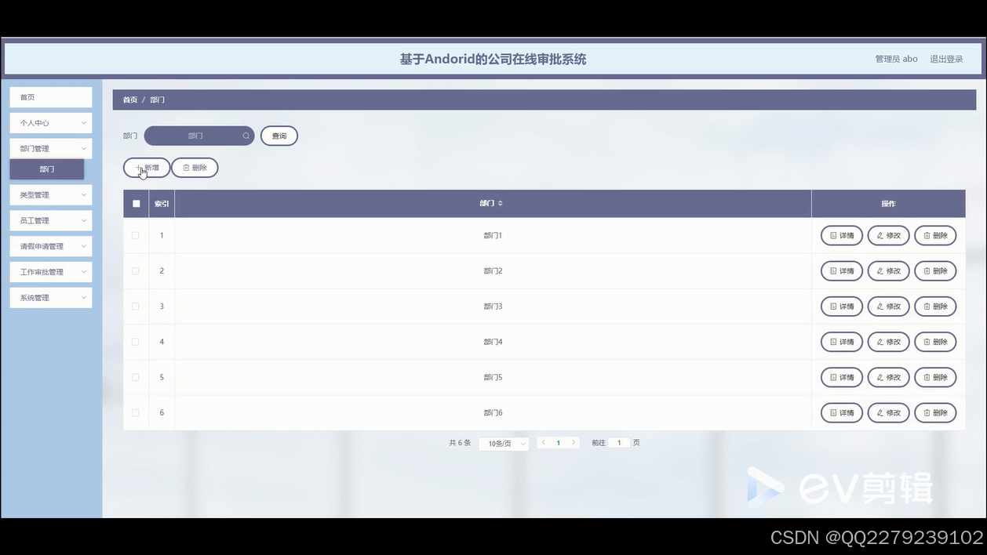The height and width of the screenshot is (555, 987).
Task: Click the plus icon on the 新增 button
Action: point(137,167)
